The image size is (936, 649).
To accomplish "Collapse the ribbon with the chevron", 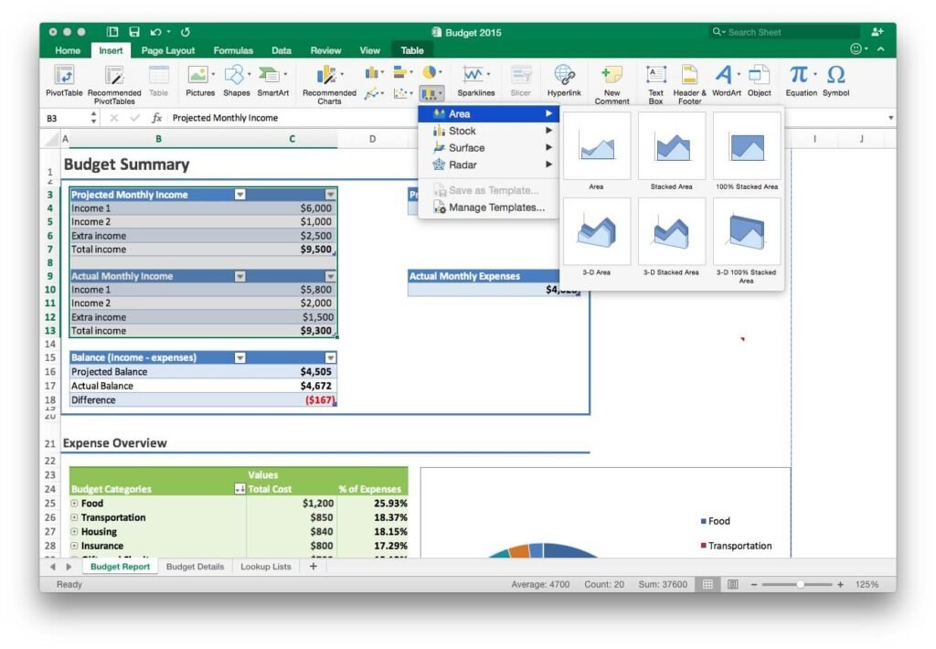I will click(x=881, y=49).
